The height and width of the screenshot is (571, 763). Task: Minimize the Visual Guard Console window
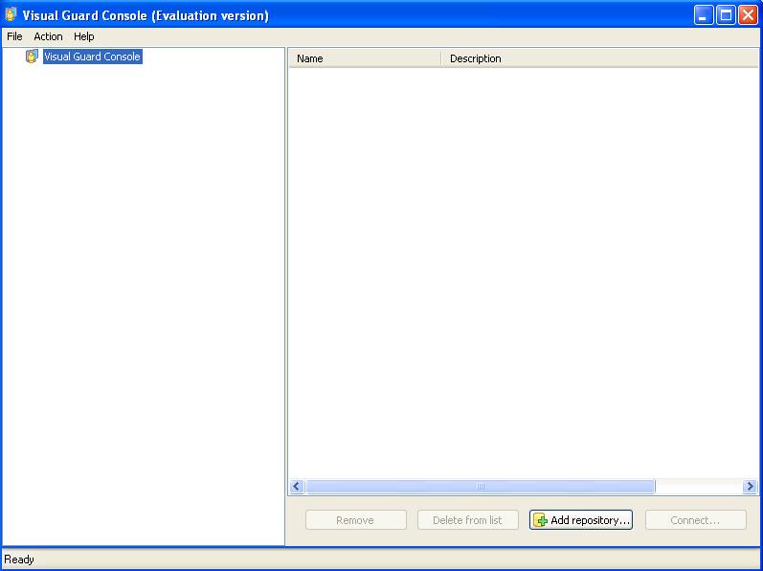tap(704, 15)
